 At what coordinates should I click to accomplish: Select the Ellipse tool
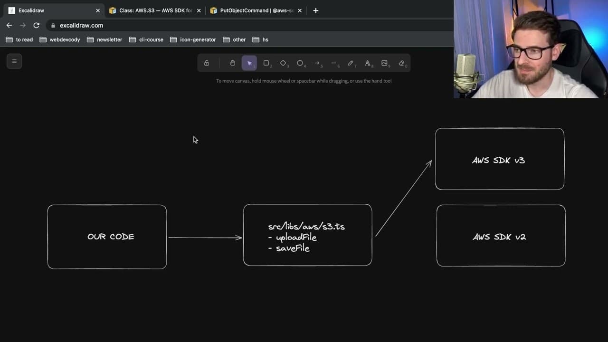(x=300, y=63)
